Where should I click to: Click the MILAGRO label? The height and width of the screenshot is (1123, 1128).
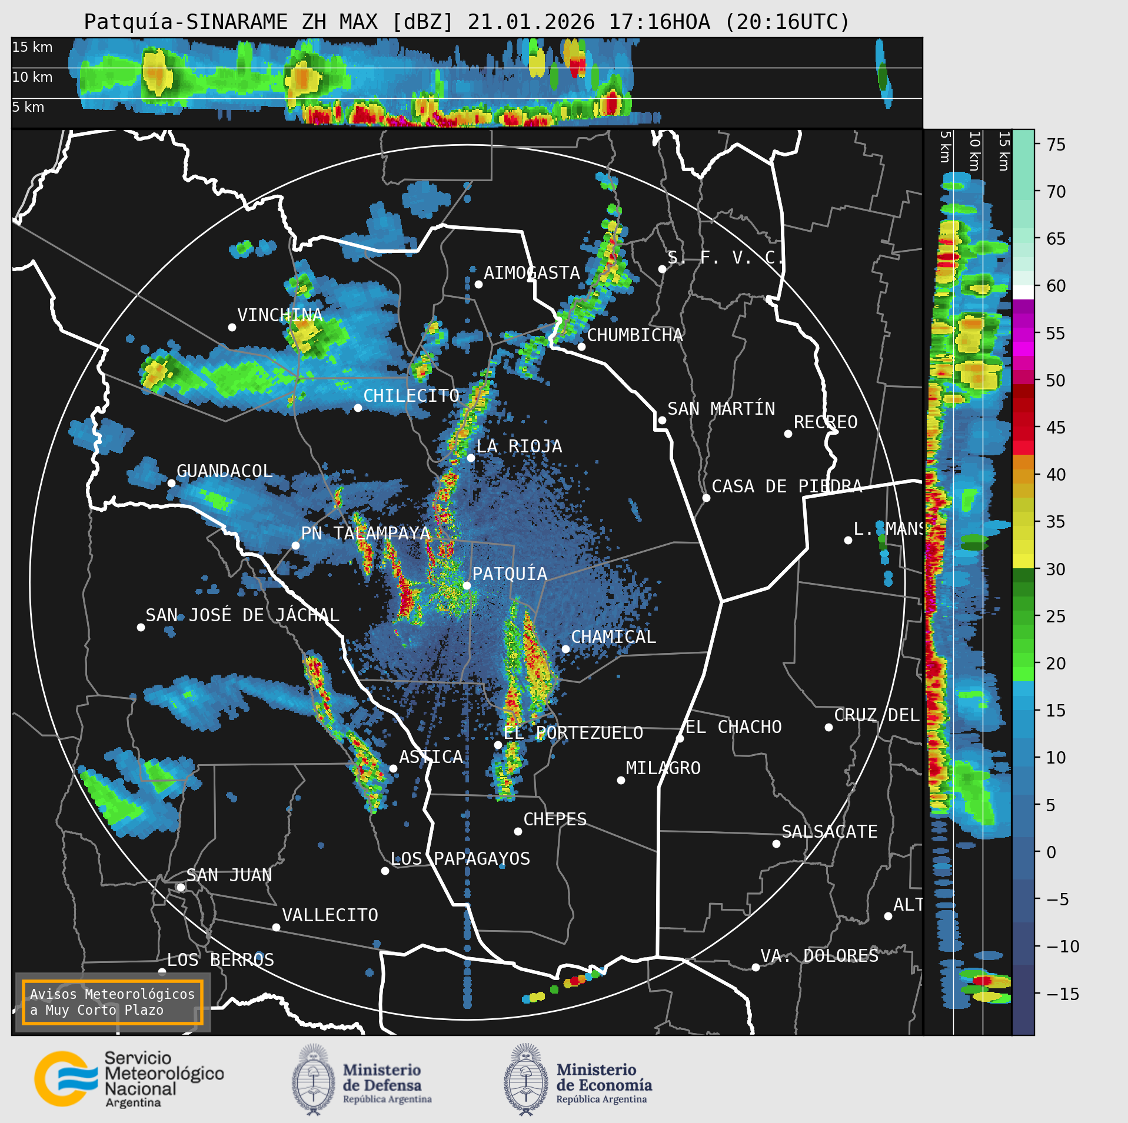click(x=663, y=768)
